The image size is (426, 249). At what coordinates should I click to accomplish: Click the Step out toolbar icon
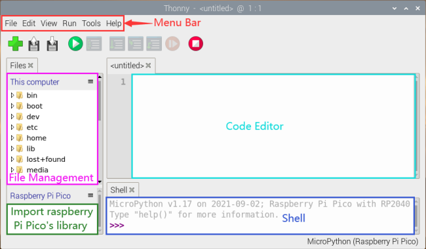point(154,44)
